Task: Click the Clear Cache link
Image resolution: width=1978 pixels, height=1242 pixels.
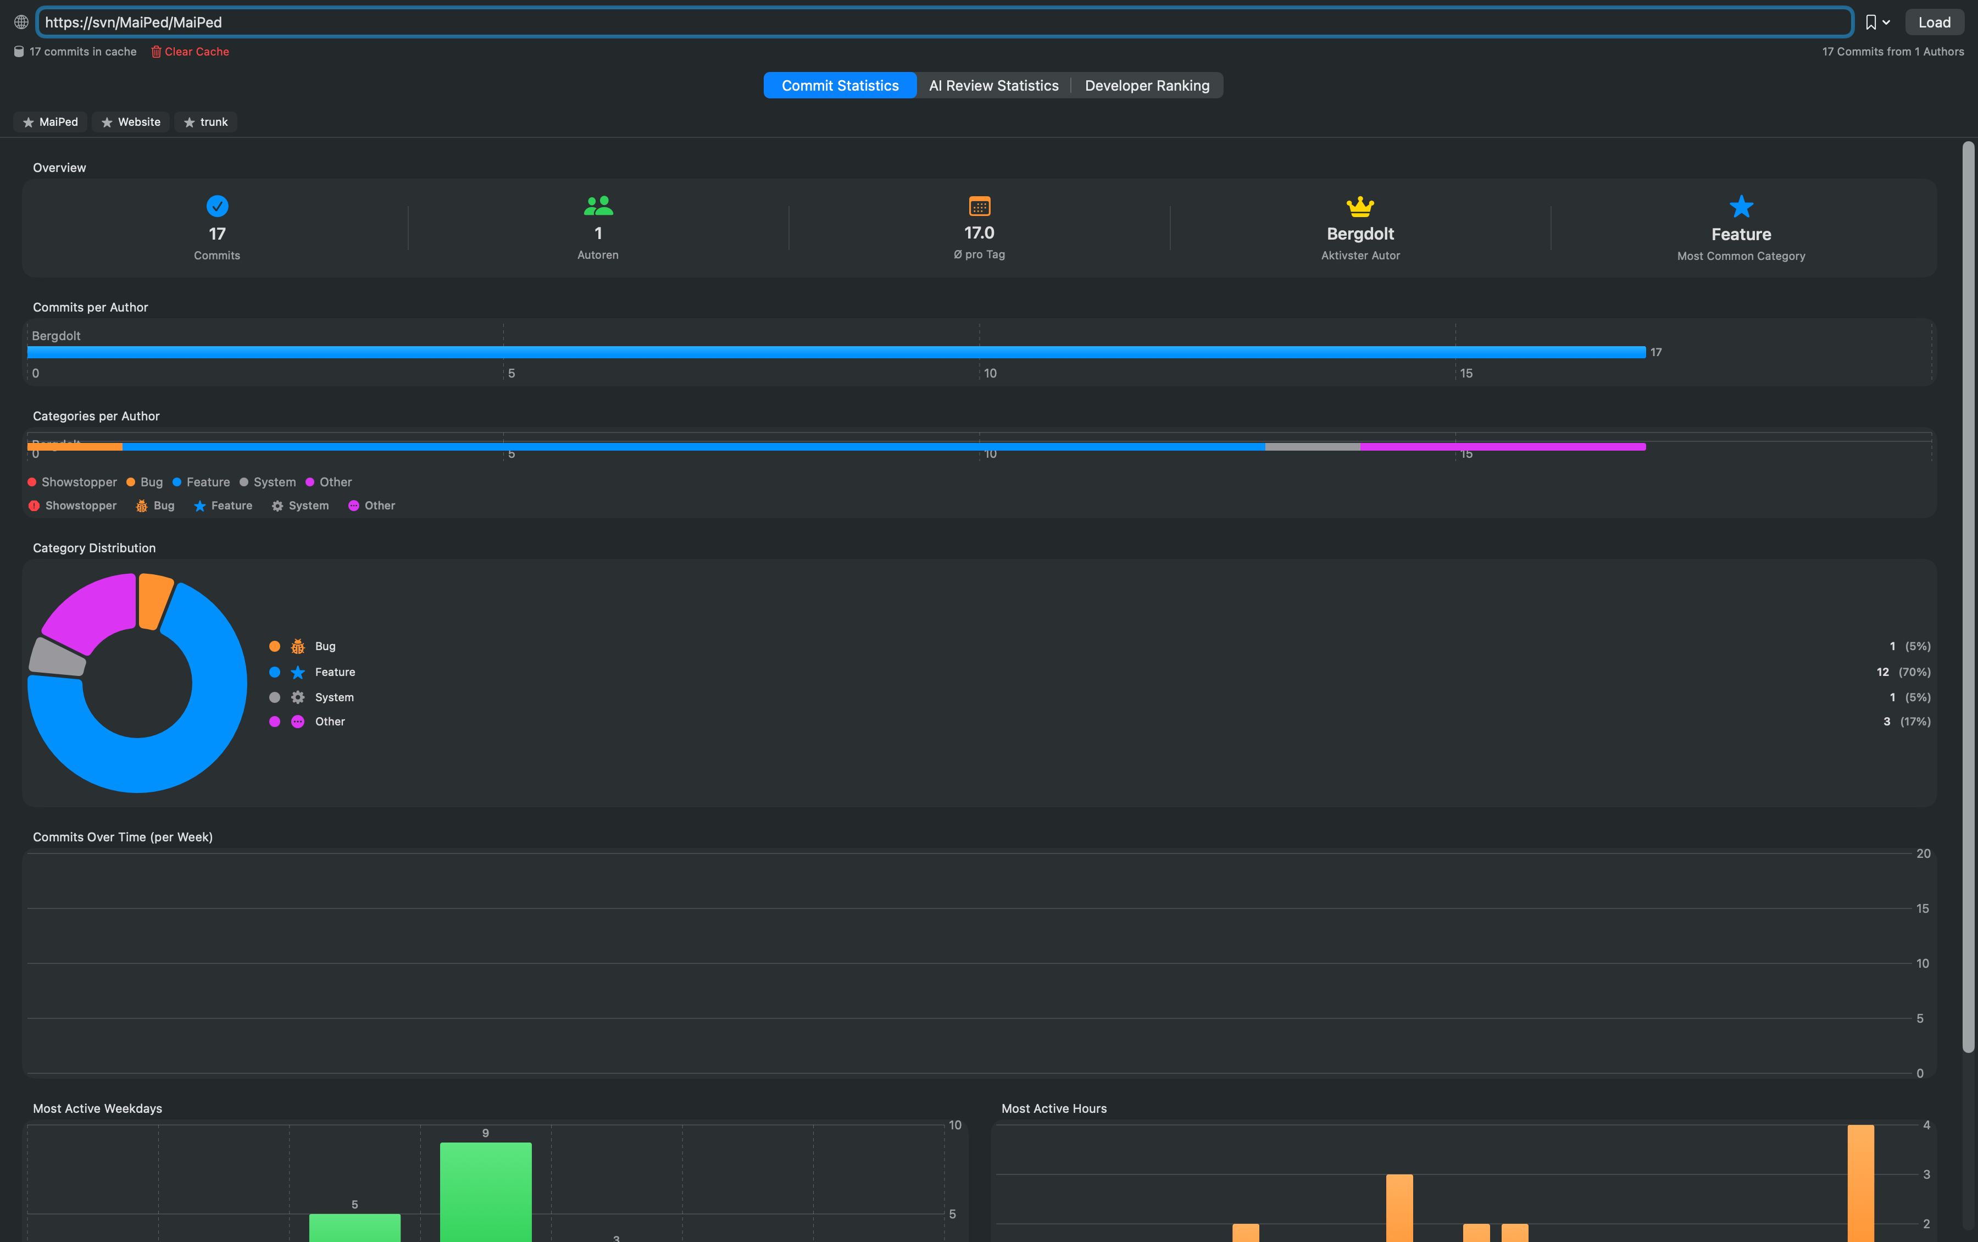Action: click(x=196, y=51)
